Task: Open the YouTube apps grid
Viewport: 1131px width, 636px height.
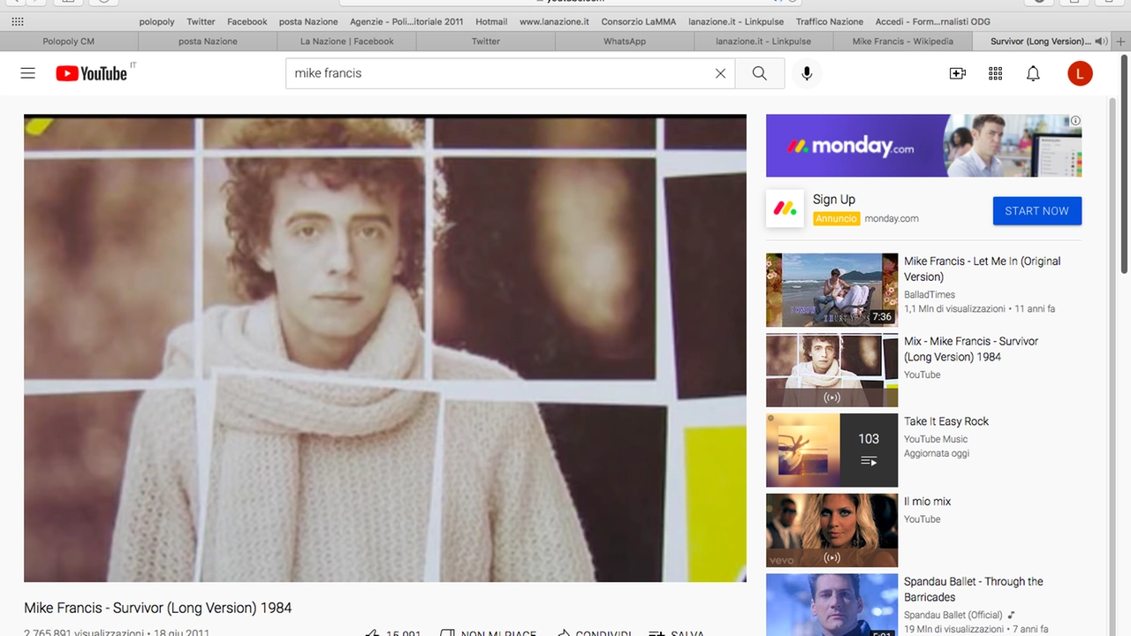Action: coord(996,73)
